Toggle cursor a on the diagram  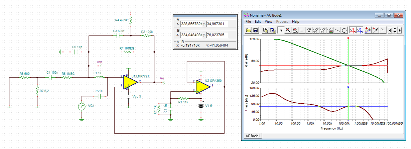coord(353,30)
